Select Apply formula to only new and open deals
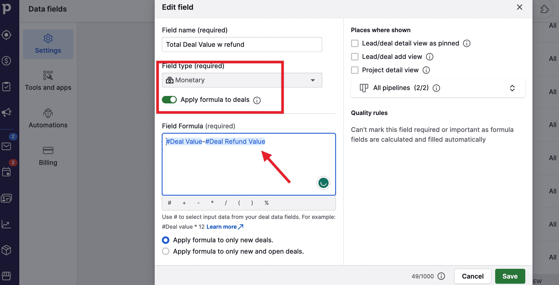This screenshot has width=559, height=285. click(x=166, y=251)
